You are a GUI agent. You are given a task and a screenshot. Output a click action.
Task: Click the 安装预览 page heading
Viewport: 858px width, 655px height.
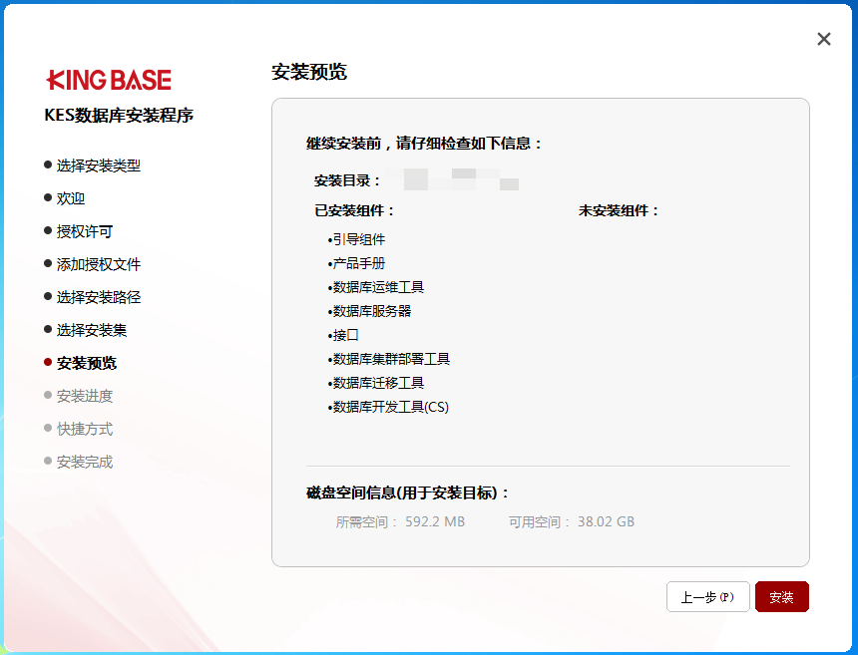coord(309,72)
